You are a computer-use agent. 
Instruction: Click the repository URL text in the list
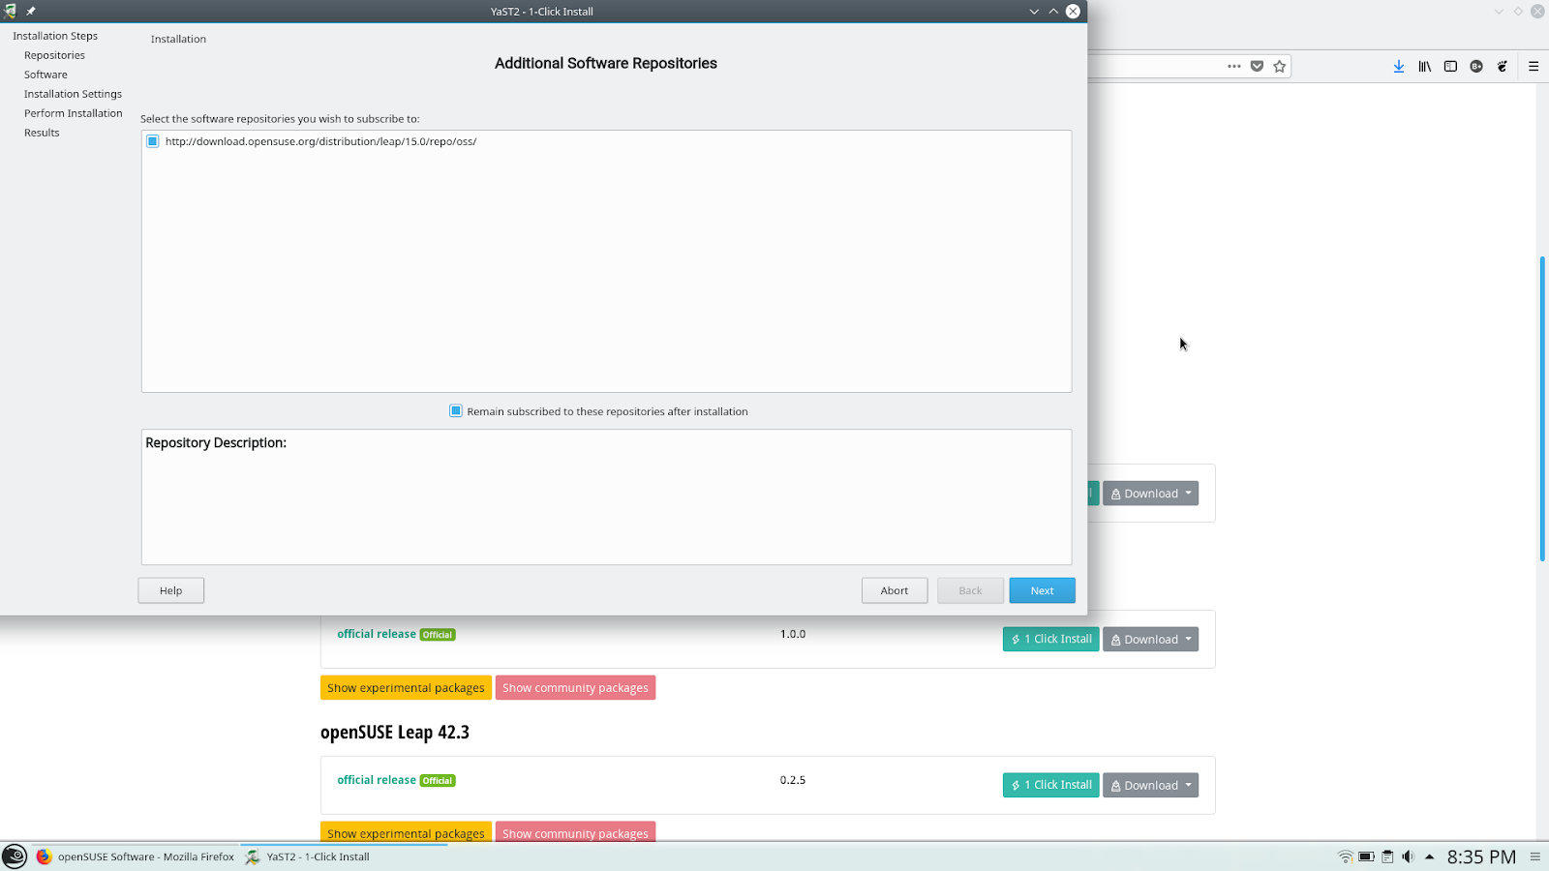coord(320,141)
